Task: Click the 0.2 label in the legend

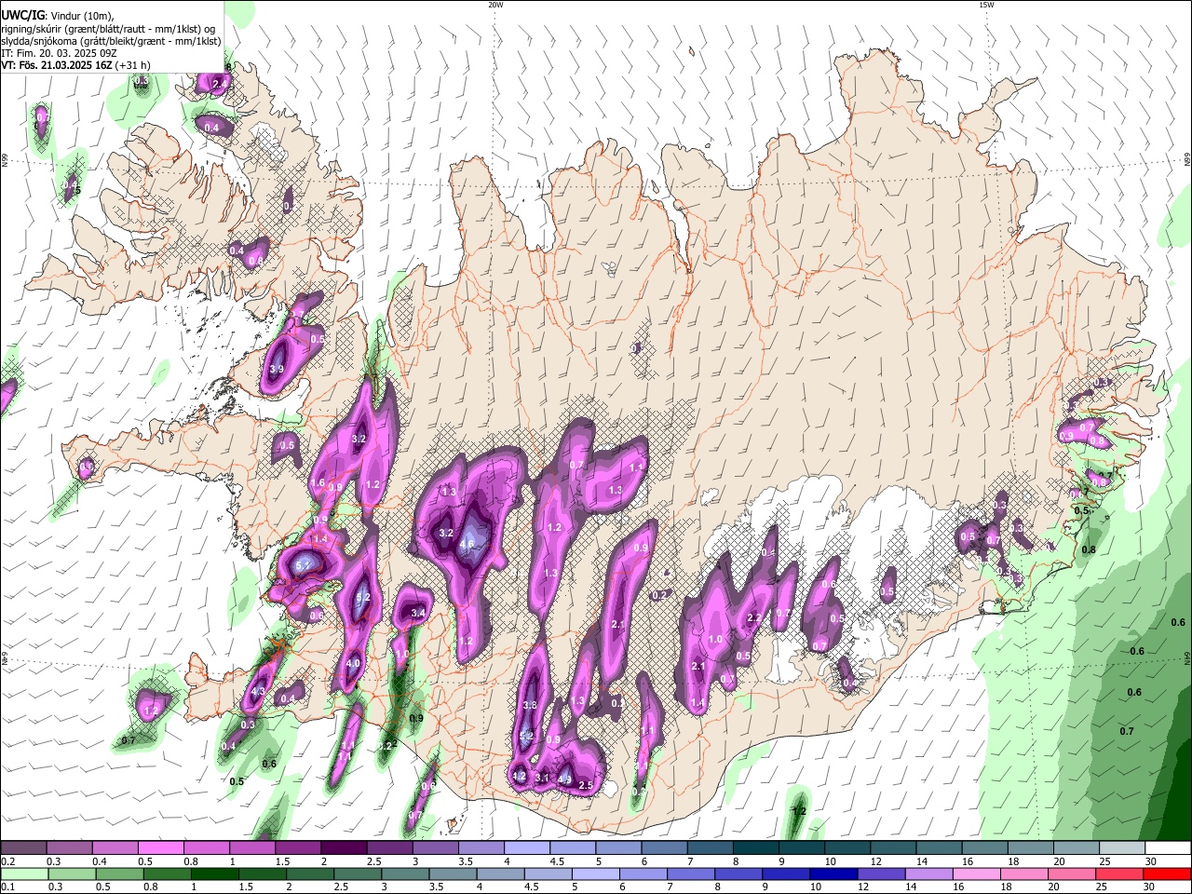Action: [x=7, y=861]
